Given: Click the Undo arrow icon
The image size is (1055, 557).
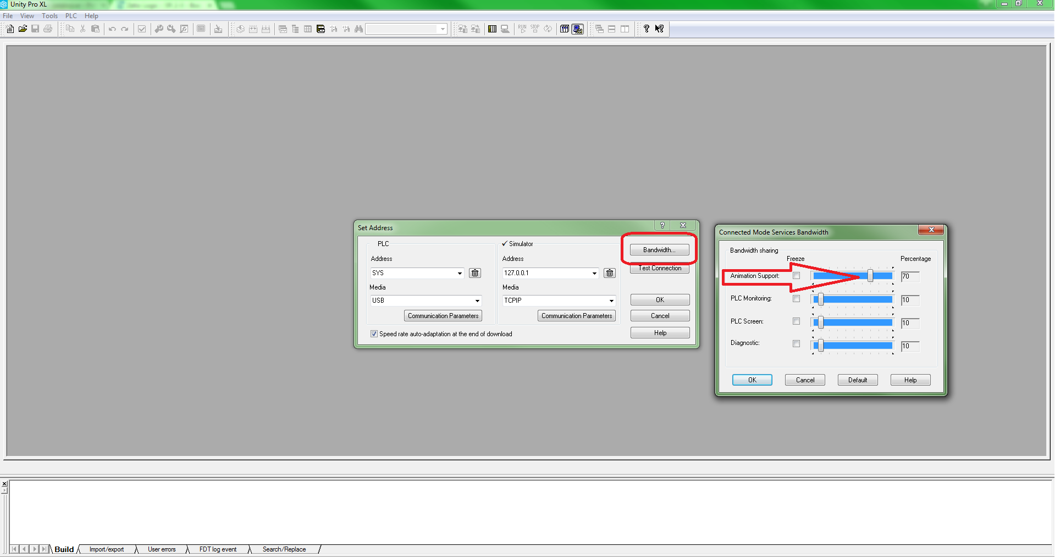Looking at the screenshot, I should (112, 29).
